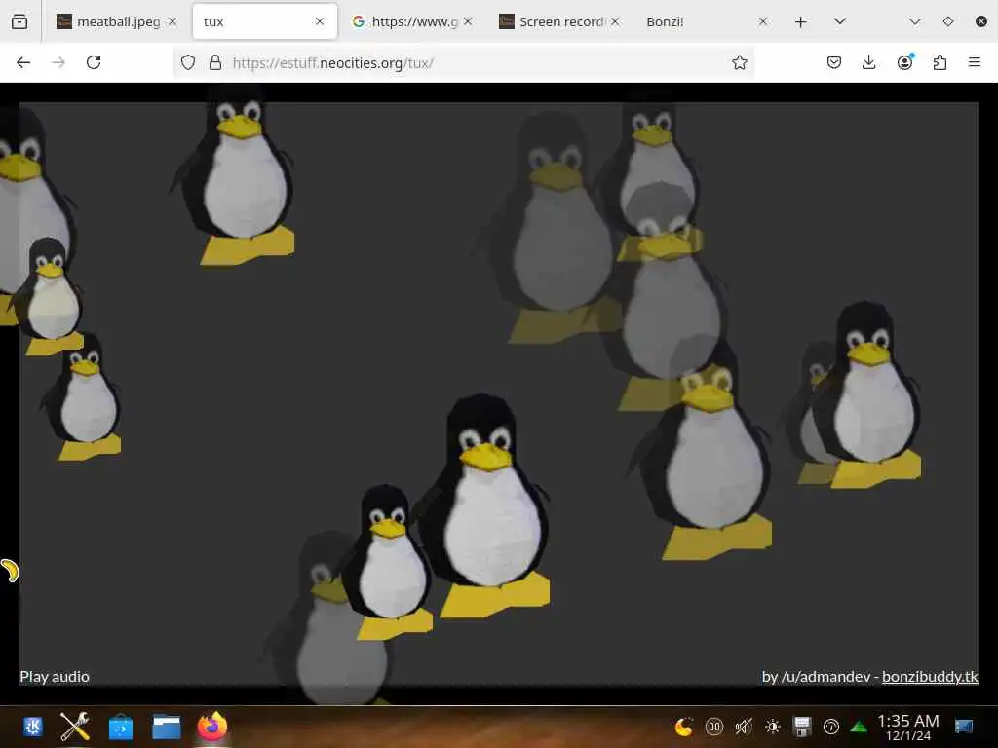Open the Extensions panel
Image resolution: width=998 pixels, height=748 pixels.
940,62
